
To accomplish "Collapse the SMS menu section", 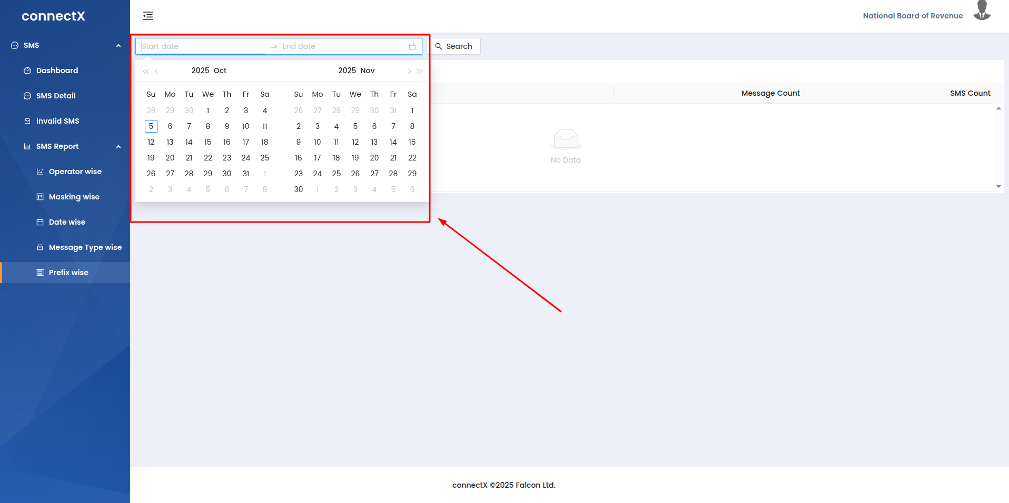I will [x=118, y=46].
